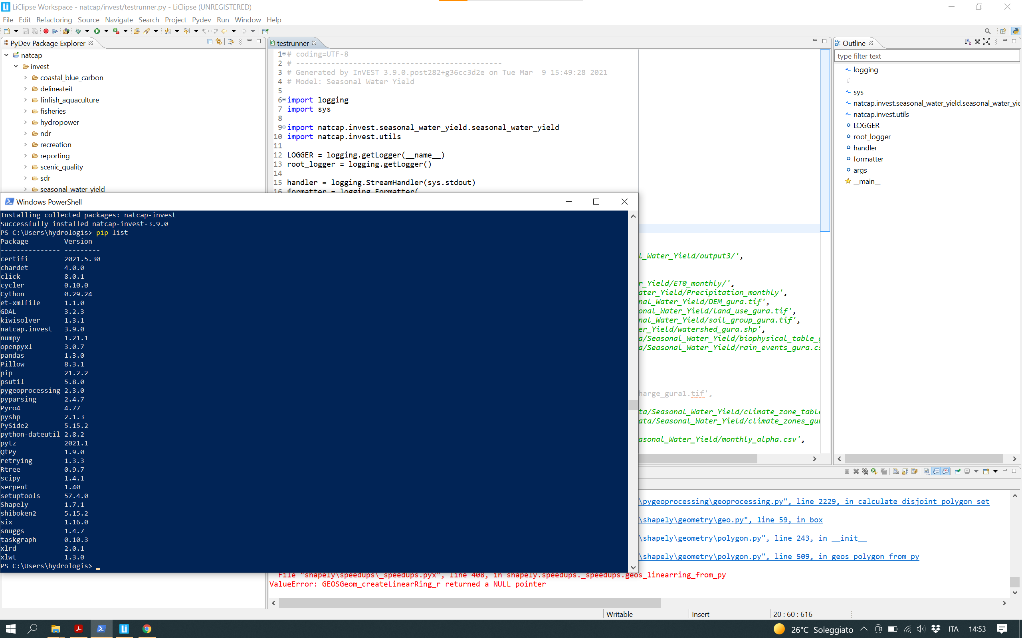1022x638 pixels.
Task: Remove all terminated launches from console
Action: click(x=866, y=471)
